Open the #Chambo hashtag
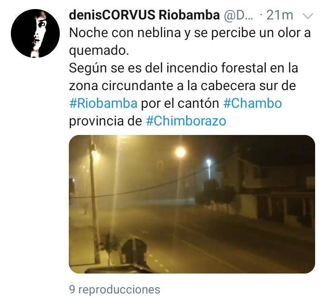Screen dimensions: 326x298 point(252,103)
